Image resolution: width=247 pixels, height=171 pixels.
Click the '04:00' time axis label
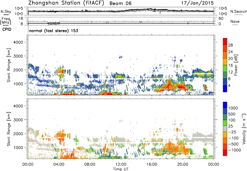59,165
